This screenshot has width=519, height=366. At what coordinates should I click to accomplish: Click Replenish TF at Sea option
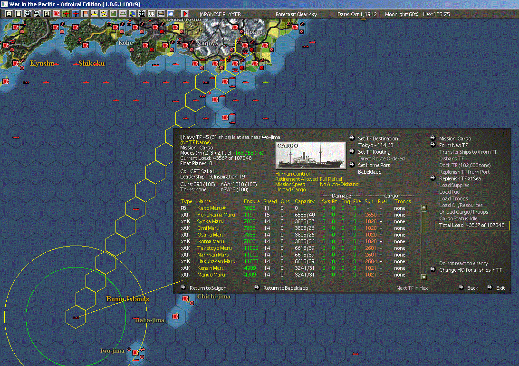point(460,178)
